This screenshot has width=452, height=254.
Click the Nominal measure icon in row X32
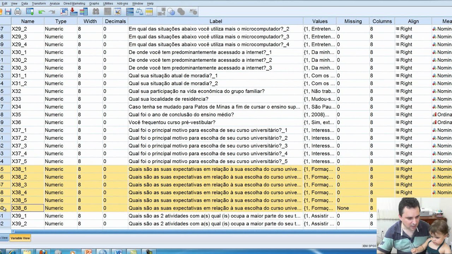pos(434,91)
